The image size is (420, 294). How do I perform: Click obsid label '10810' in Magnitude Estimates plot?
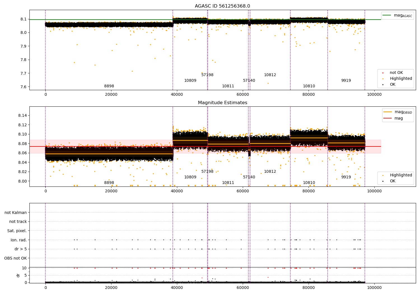tap(309, 183)
